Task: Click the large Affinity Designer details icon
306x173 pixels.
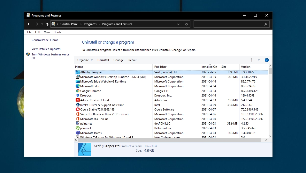Action: tap(84, 149)
